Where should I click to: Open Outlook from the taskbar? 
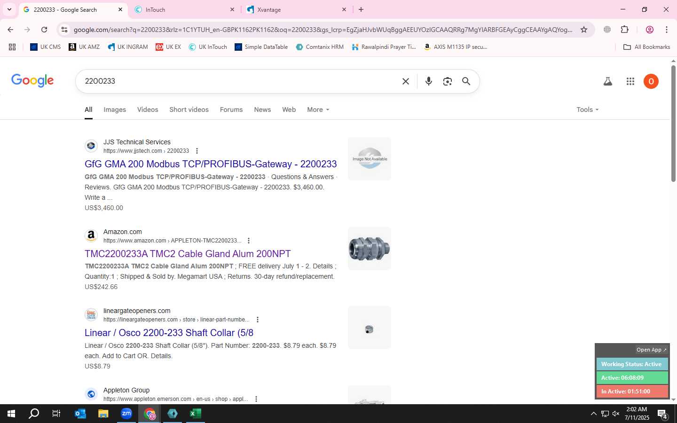80,414
